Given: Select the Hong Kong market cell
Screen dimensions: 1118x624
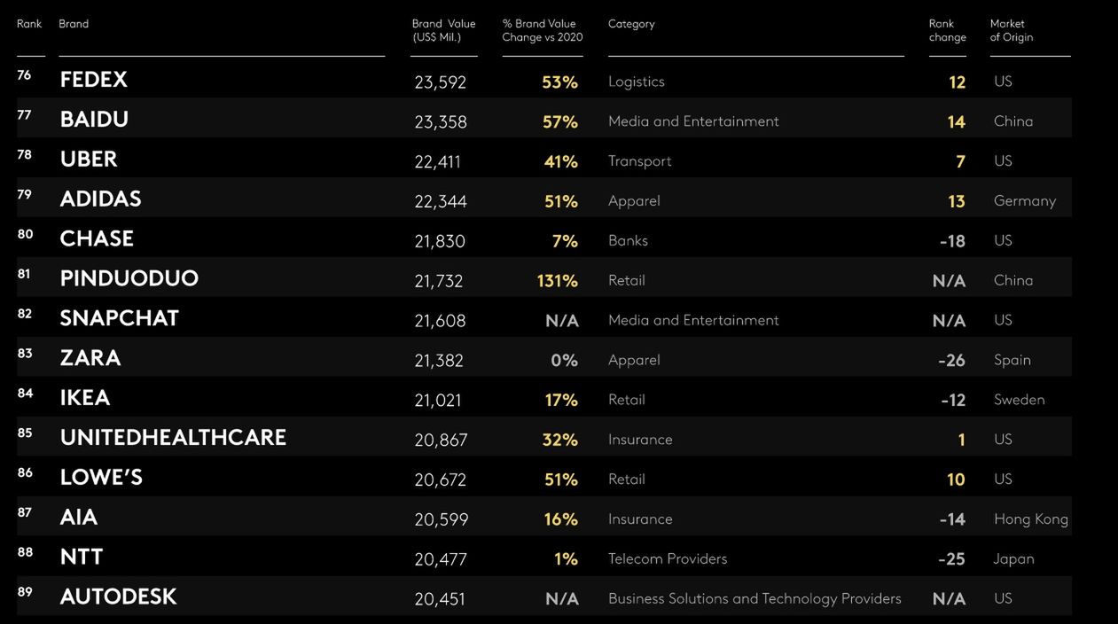Looking at the screenshot, I should pyautogui.click(x=1030, y=519).
